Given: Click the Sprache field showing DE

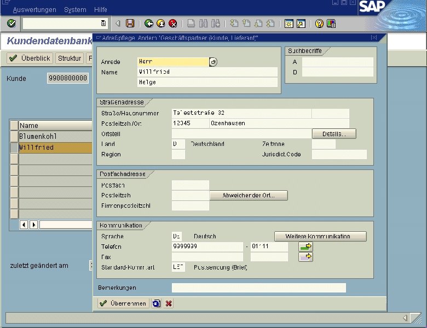Looking at the screenshot, I should click(x=177, y=236).
